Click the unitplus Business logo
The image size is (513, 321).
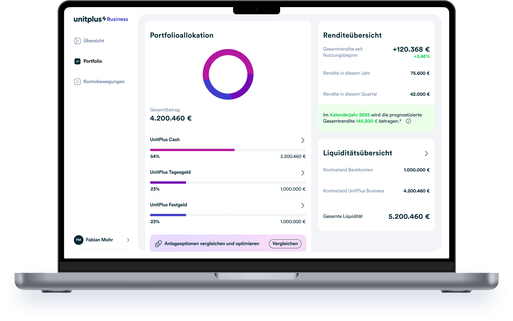(x=101, y=19)
